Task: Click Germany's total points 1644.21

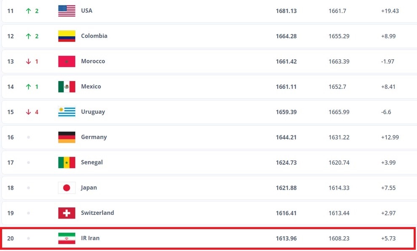Action: tap(286, 137)
